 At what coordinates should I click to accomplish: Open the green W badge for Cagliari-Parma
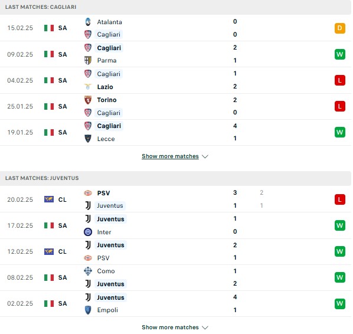pos(339,54)
